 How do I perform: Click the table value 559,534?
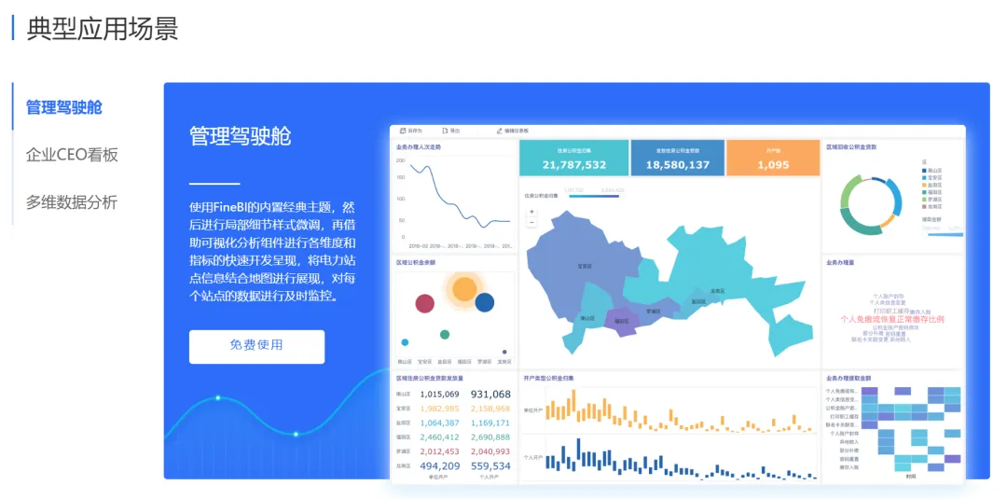click(x=490, y=466)
